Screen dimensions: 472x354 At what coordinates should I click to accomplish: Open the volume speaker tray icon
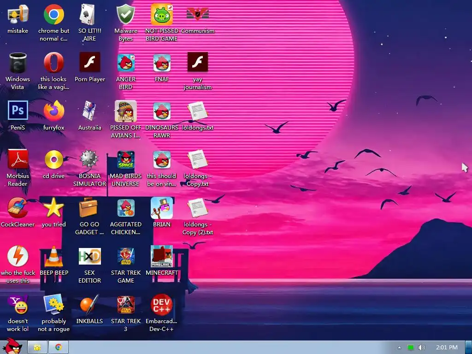click(421, 348)
